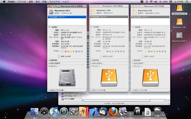This screenshot has width=191, height=119.
Task: Expand 名前と拡張子 in Macintosh HD 2 window
Action: click(x=49, y=63)
